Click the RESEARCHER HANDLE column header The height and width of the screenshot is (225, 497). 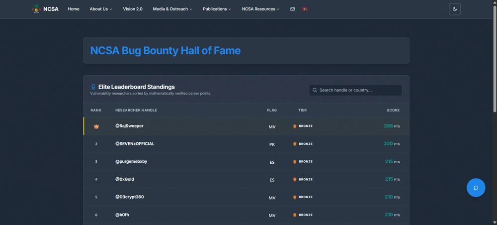click(136, 110)
